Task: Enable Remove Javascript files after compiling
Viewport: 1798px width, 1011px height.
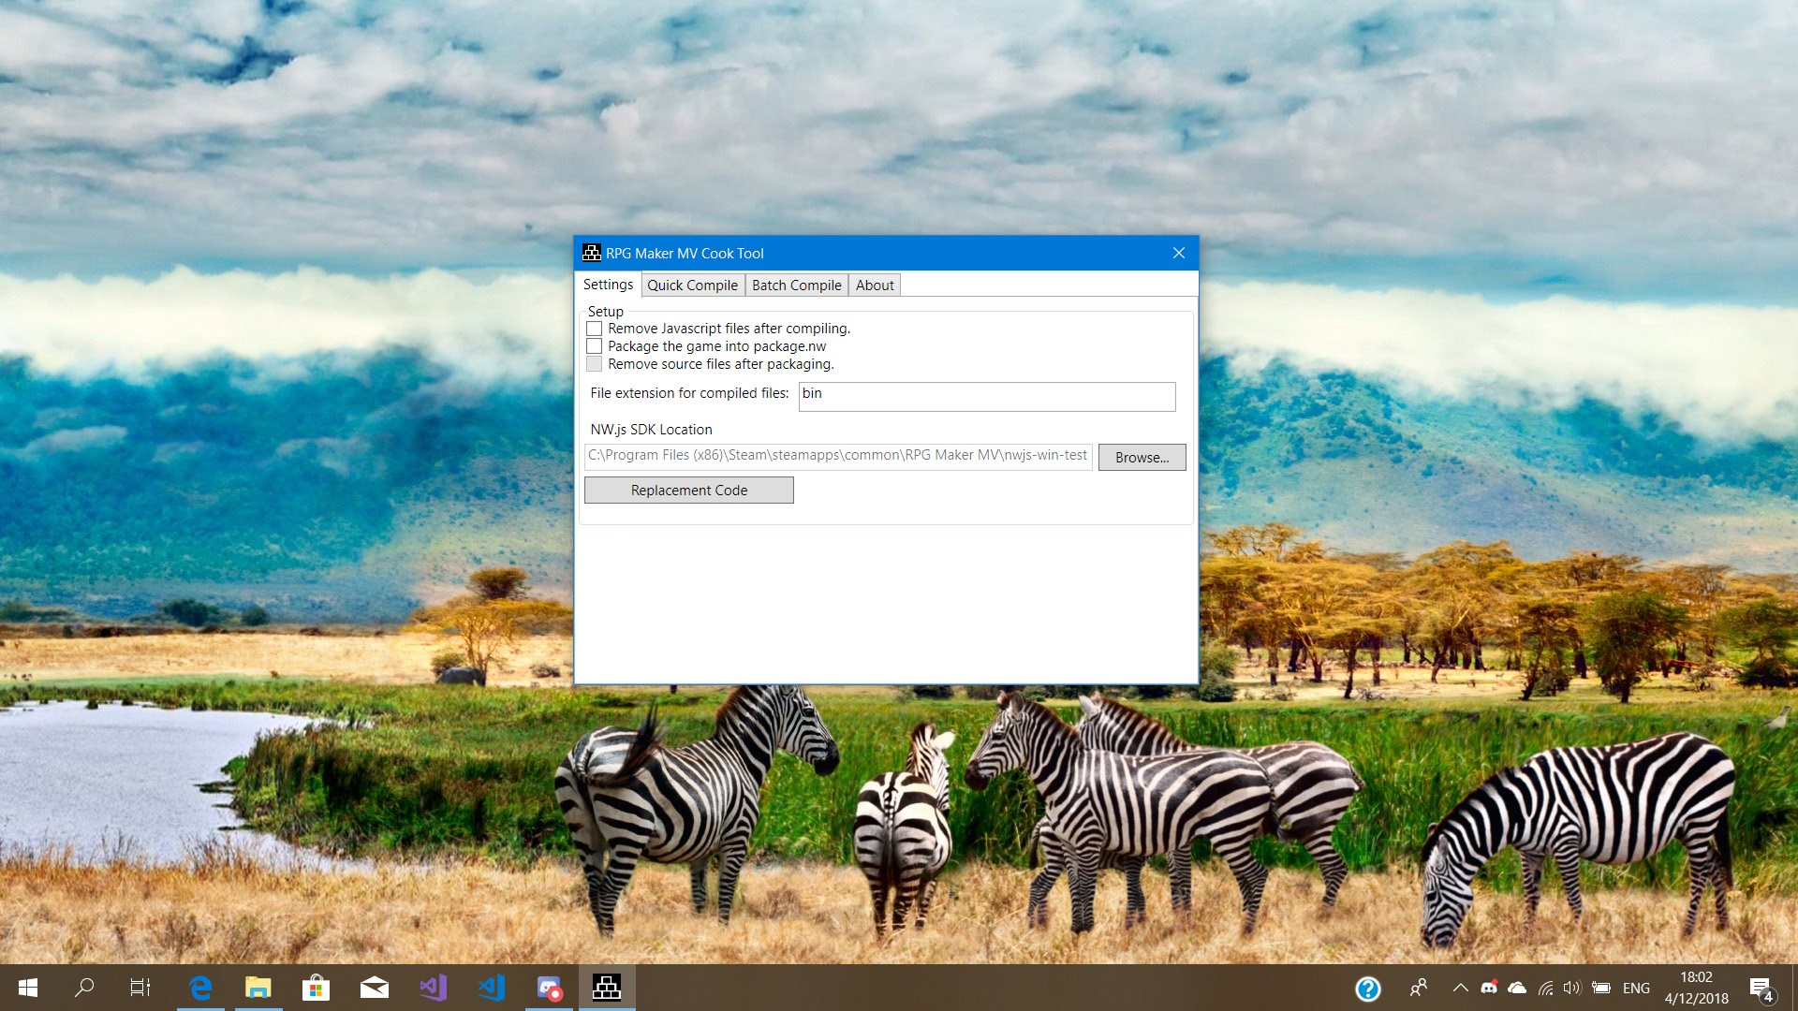Action: [594, 329]
